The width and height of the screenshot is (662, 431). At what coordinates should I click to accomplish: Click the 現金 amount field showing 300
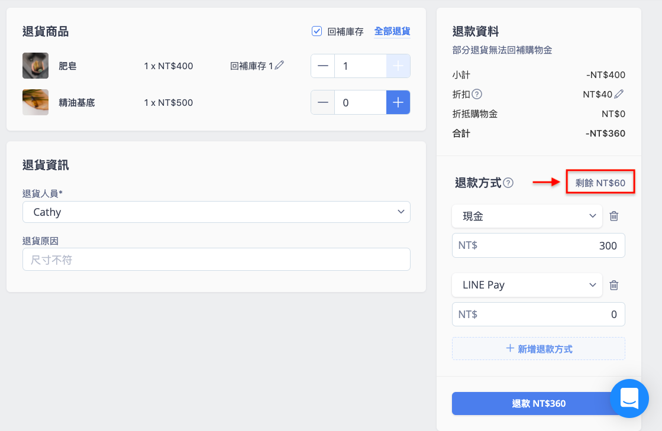(538, 245)
